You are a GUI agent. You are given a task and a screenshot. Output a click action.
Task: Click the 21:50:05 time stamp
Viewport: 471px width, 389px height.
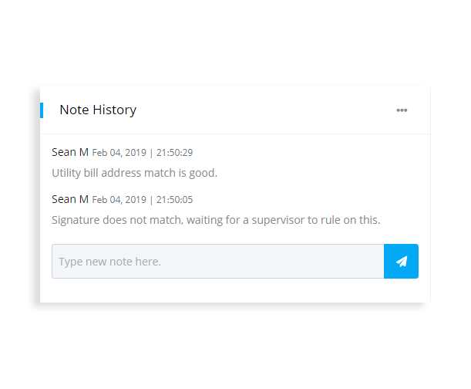[174, 200]
